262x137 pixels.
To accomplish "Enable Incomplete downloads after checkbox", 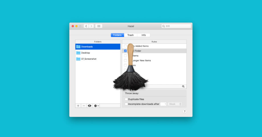I will 126,104.
